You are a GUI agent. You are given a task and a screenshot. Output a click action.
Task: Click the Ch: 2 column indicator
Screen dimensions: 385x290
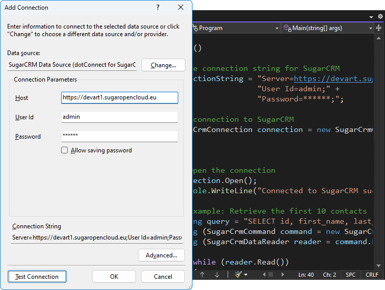[329, 275]
